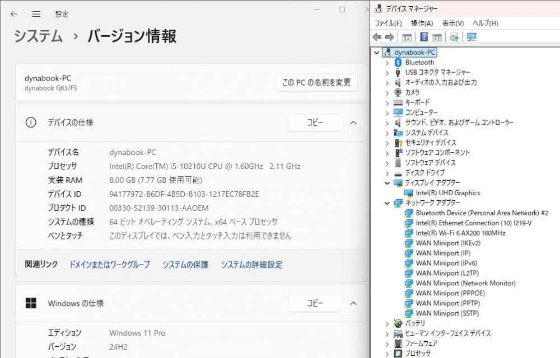The image size is (560, 358).
Task: Click the update driver toolbar icon
Action: tap(454, 37)
